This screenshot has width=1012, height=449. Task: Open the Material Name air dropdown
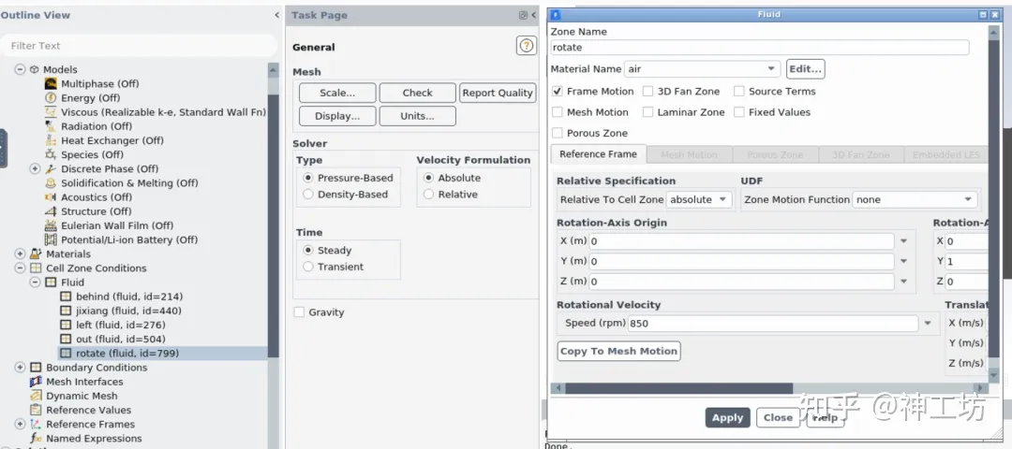click(x=702, y=69)
